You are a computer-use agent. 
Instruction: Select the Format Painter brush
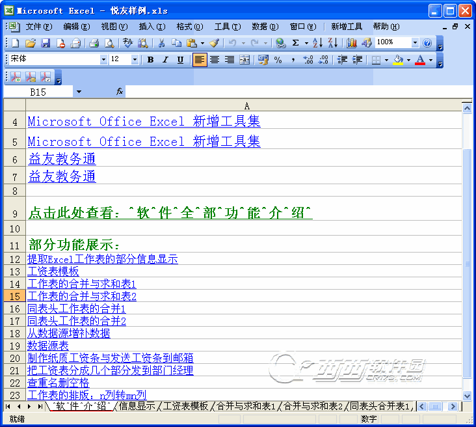pyautogui.click(x=215, y=43)
